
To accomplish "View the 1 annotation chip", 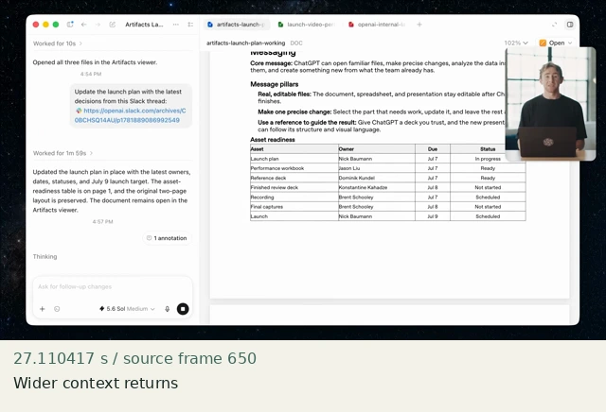I will [167, 238].
